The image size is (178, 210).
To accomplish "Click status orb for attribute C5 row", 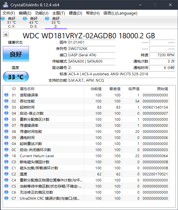I will 6,186.
